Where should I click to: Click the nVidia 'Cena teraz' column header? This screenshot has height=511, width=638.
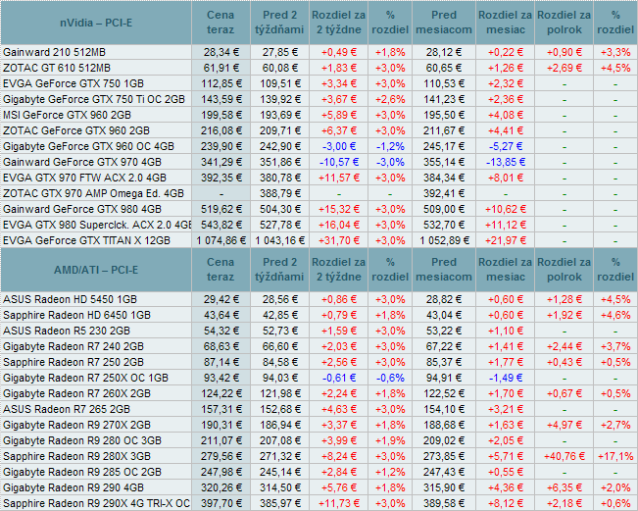221,23
